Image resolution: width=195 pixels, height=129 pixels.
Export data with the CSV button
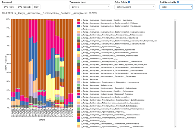36,7
